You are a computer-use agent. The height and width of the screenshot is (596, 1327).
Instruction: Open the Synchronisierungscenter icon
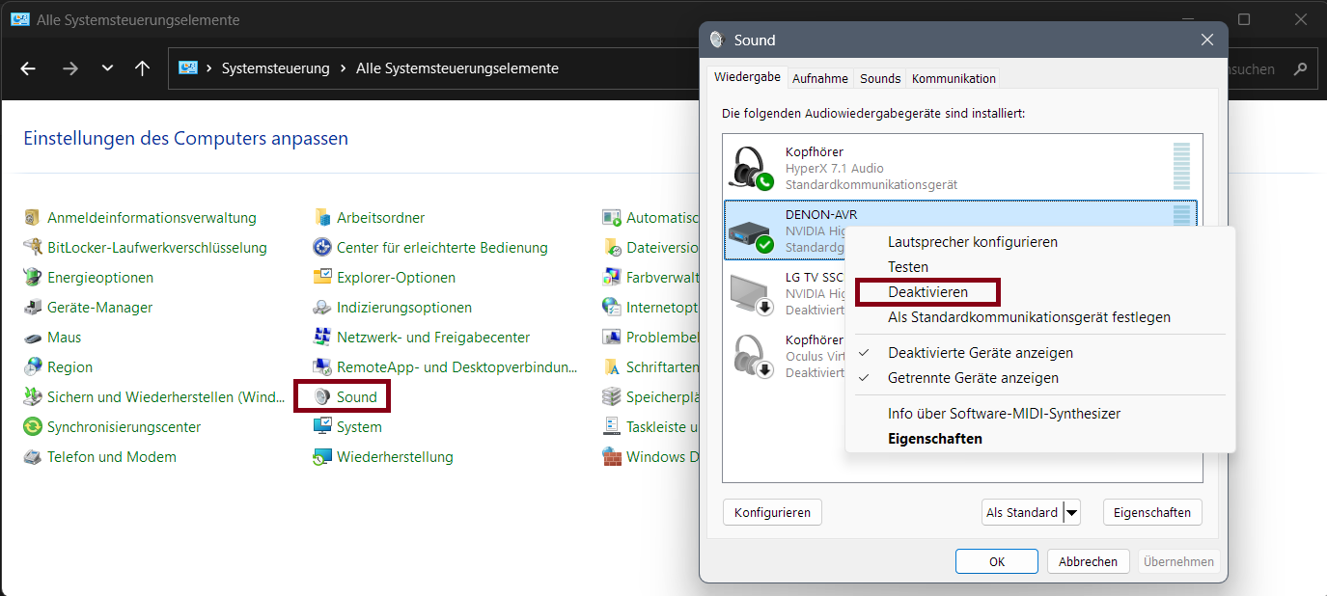click(33, 427)
